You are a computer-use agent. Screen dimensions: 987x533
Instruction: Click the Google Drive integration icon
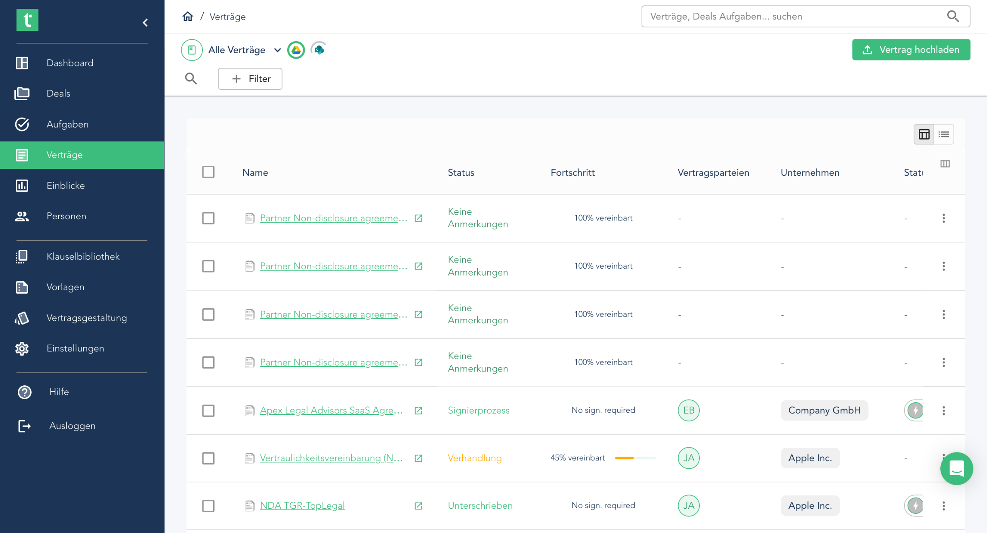coord(296,50)
